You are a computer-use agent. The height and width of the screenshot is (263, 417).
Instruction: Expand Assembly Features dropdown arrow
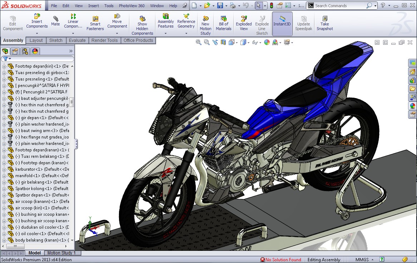click(165, 34)
